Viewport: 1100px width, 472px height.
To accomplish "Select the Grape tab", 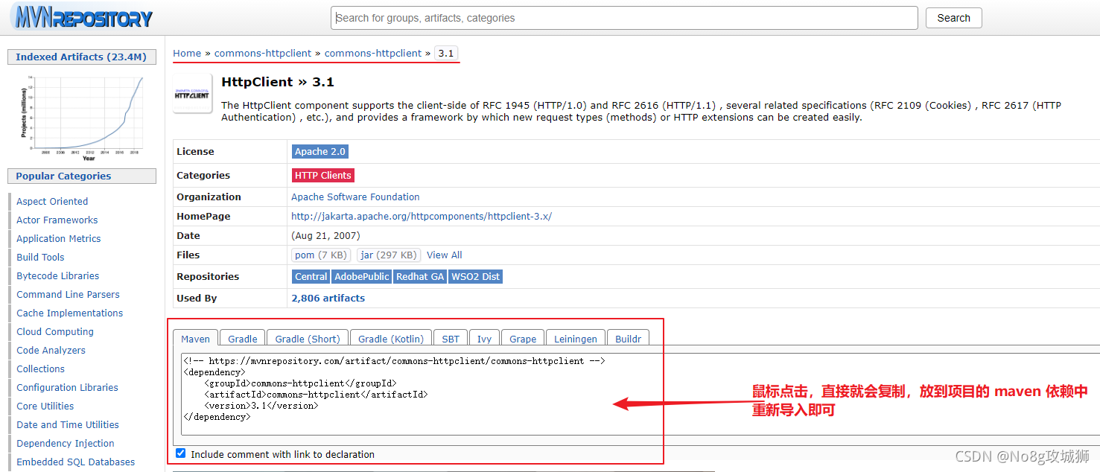I will 523,339.
